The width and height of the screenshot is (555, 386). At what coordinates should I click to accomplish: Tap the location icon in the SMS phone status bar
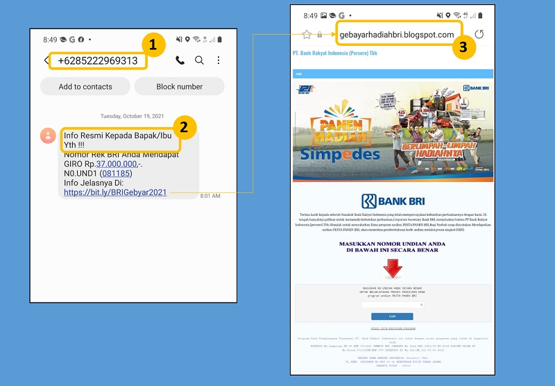[187, 40]
